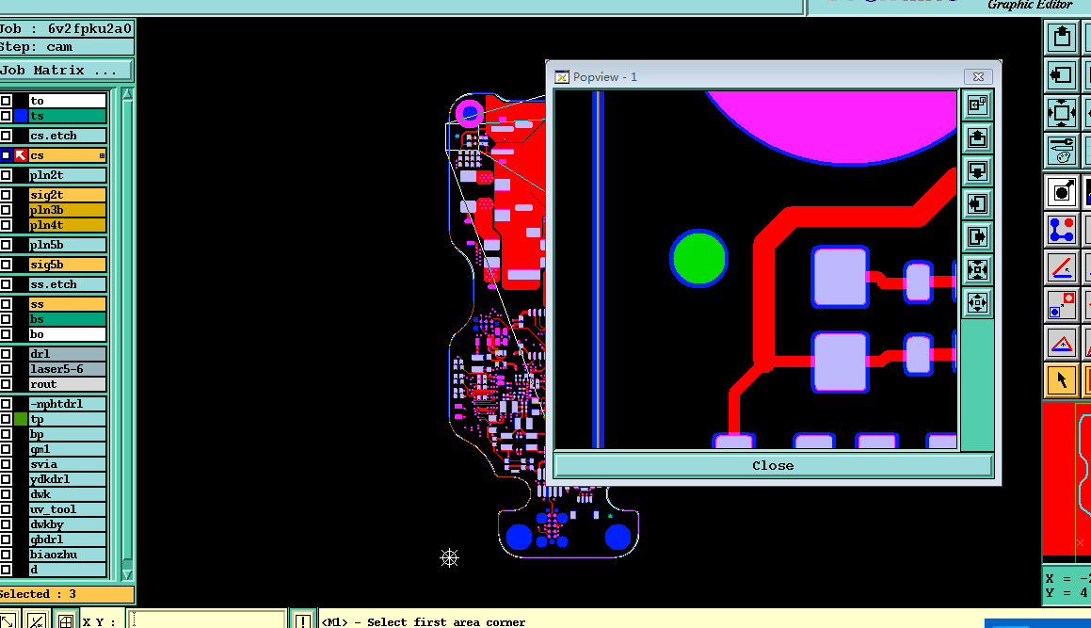Pan the main view up with arrow icon
This screenshot has height=628, width=1091.
point(1061,36)
